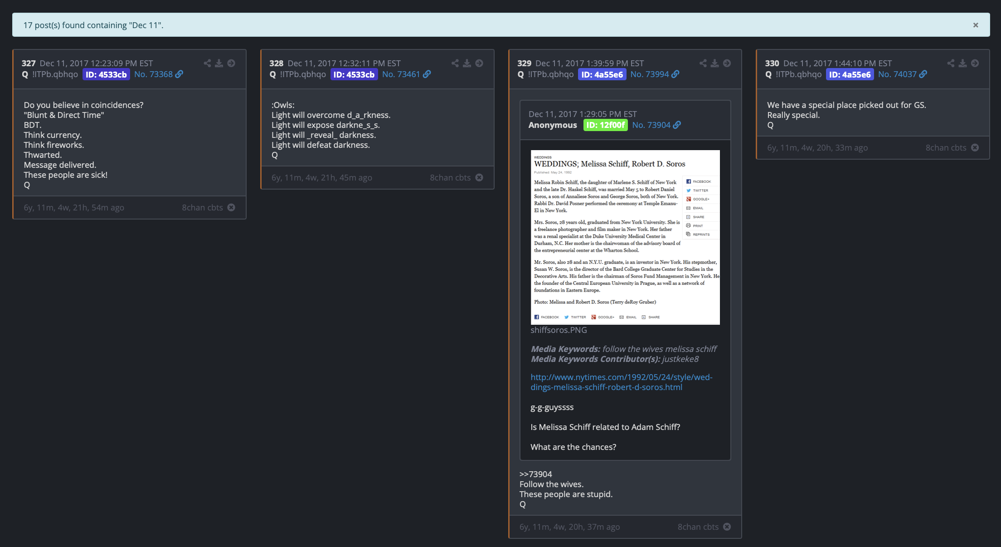Filter by ID: 4533cb badge on post 328
The height and width of the screenshot is (547, 1001).
354,74
